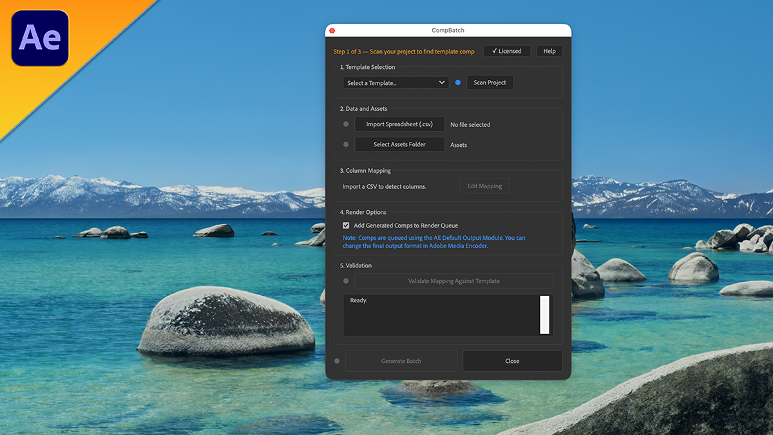Image resolution: width=773 pixels, height=435 pixels.
Task: Click Import Spreadsheet (.csv)
Action: (399, 124)
